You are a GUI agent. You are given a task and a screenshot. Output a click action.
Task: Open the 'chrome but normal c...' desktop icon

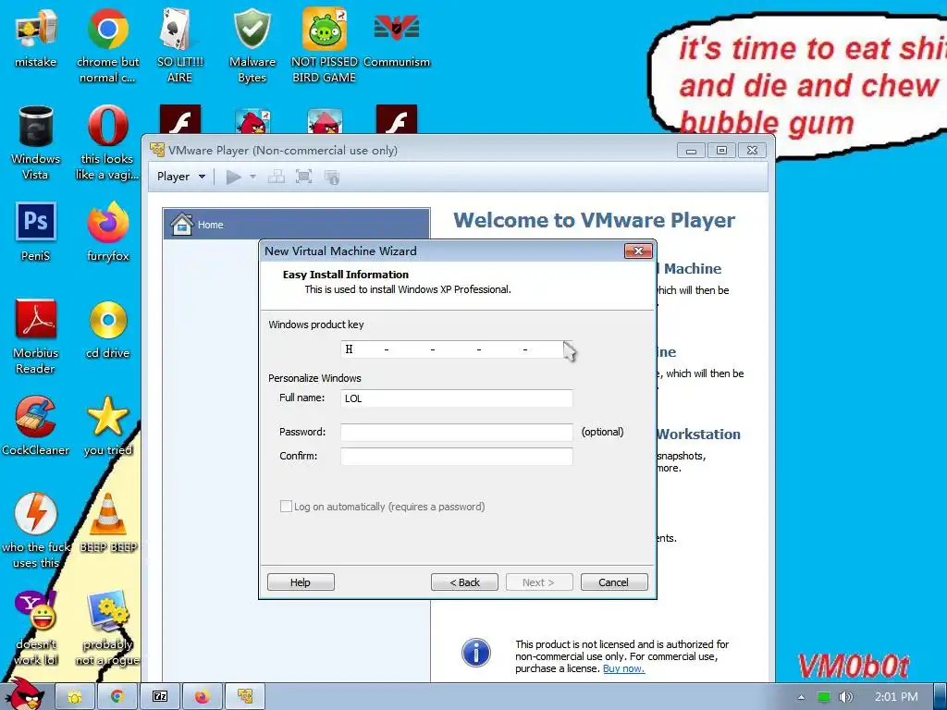pyautogui.click(x=107, y=44)
